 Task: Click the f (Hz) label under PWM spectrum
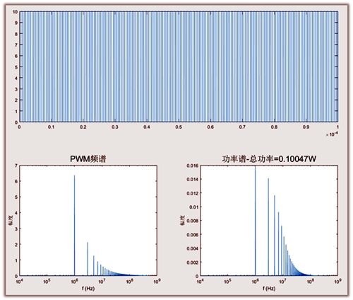click(x=88, y=288)
